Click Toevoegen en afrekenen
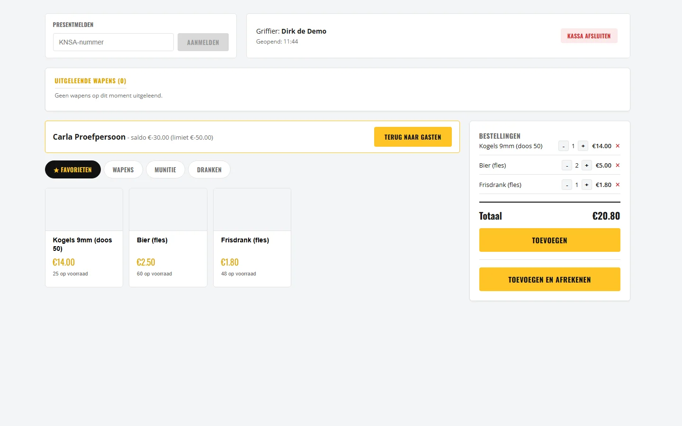Image resolution: width=682 pixels, height=426 pixels. (x=549, y=279)
